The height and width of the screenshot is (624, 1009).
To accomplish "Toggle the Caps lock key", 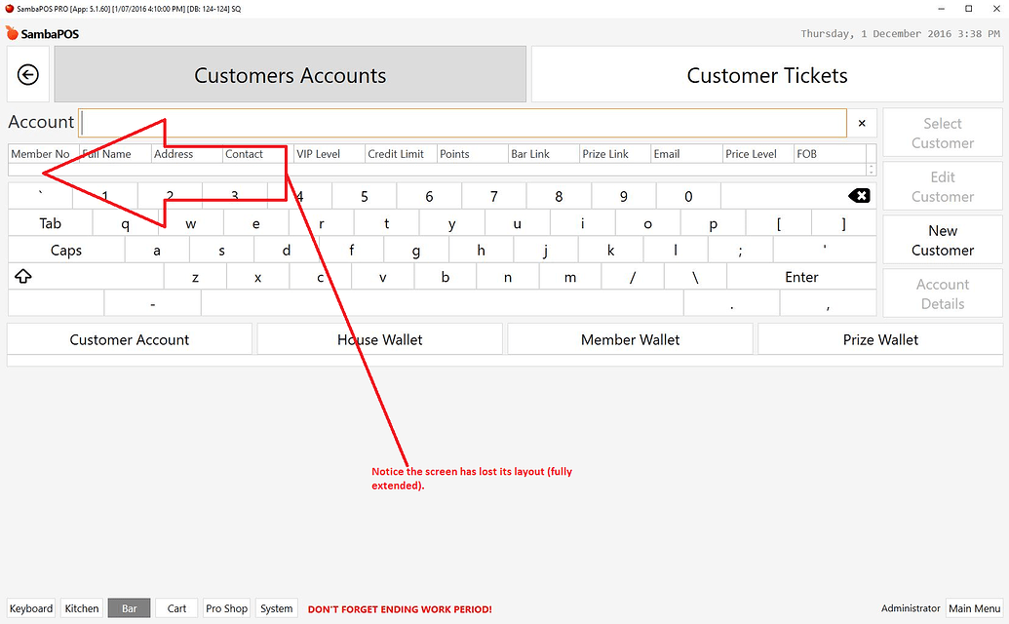I will point(65,250).
